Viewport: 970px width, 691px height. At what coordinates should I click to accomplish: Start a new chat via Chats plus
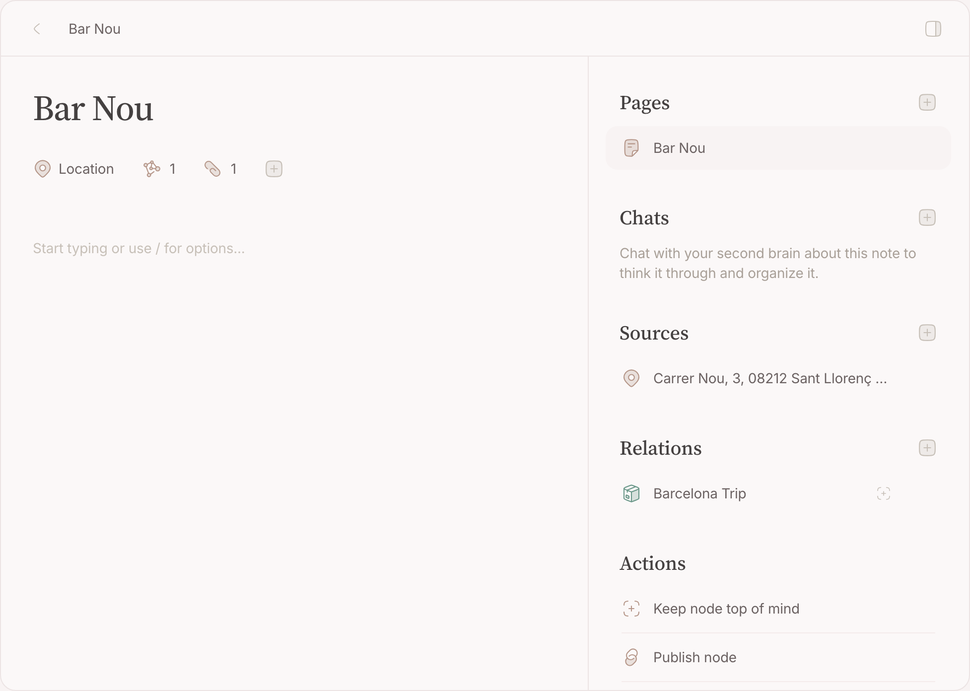coord(927,217)
